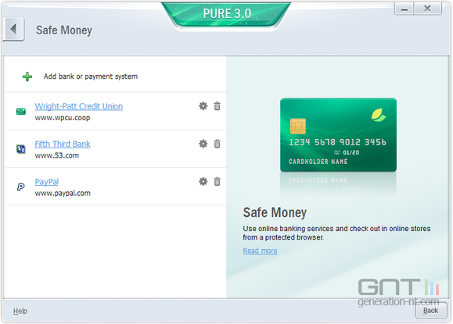Open the Wright-Patt Credit Union link
Screen dimensions: 453x324
[x=78, y=106]
